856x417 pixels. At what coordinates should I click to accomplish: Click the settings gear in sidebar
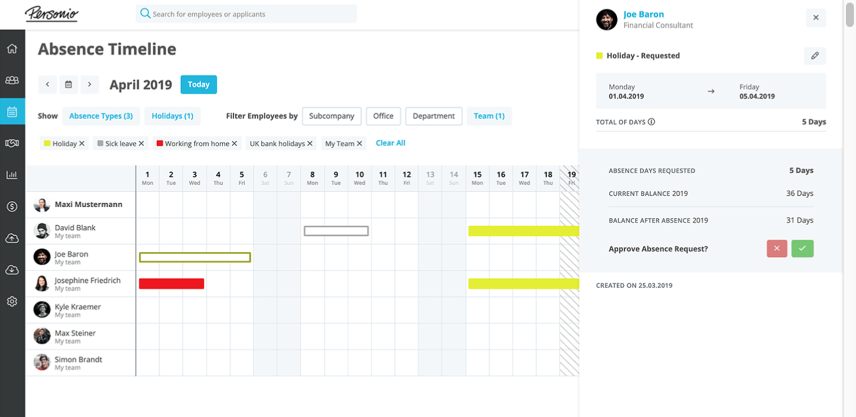click(12, 301)
